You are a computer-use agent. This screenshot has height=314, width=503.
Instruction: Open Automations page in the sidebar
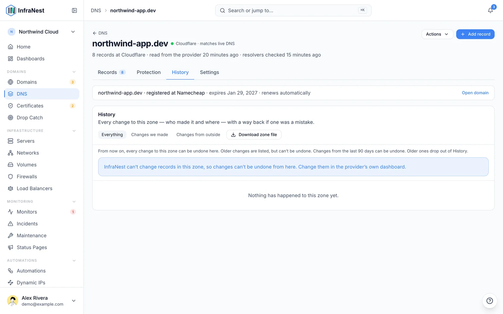click(x=42, y=271)
